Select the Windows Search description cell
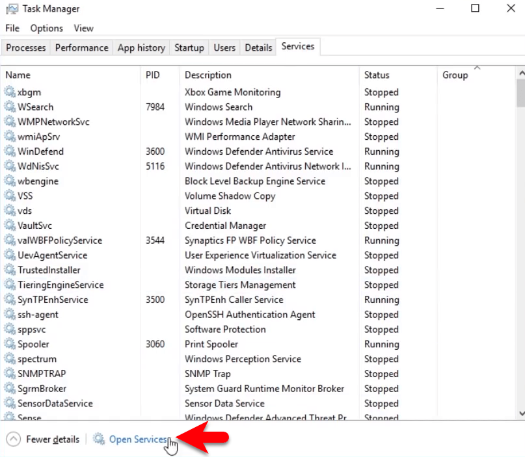The image size is (525, 457). pyautogui.click(x=219, y=107)
